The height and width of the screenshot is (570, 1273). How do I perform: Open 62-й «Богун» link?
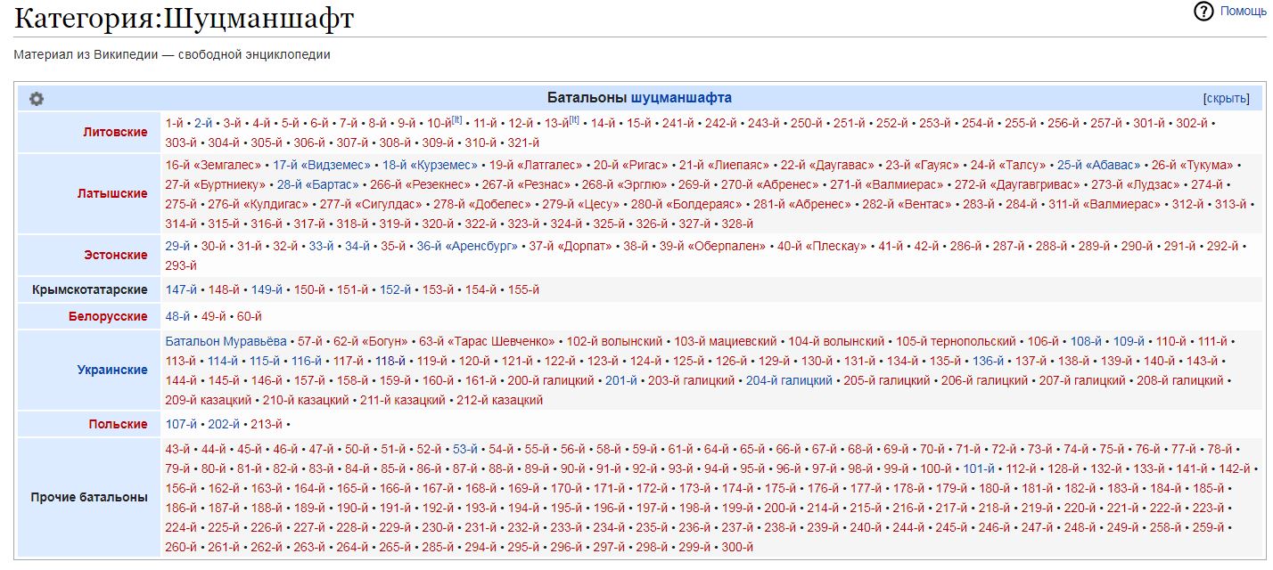tap(370, 341)
